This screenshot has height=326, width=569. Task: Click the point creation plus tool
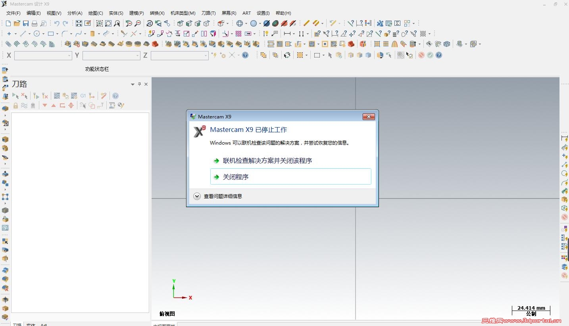9,34
